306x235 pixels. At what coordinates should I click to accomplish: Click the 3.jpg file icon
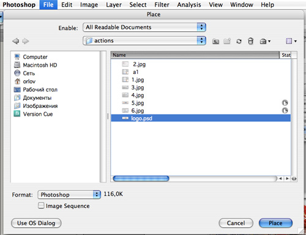(x=125, y=88)
